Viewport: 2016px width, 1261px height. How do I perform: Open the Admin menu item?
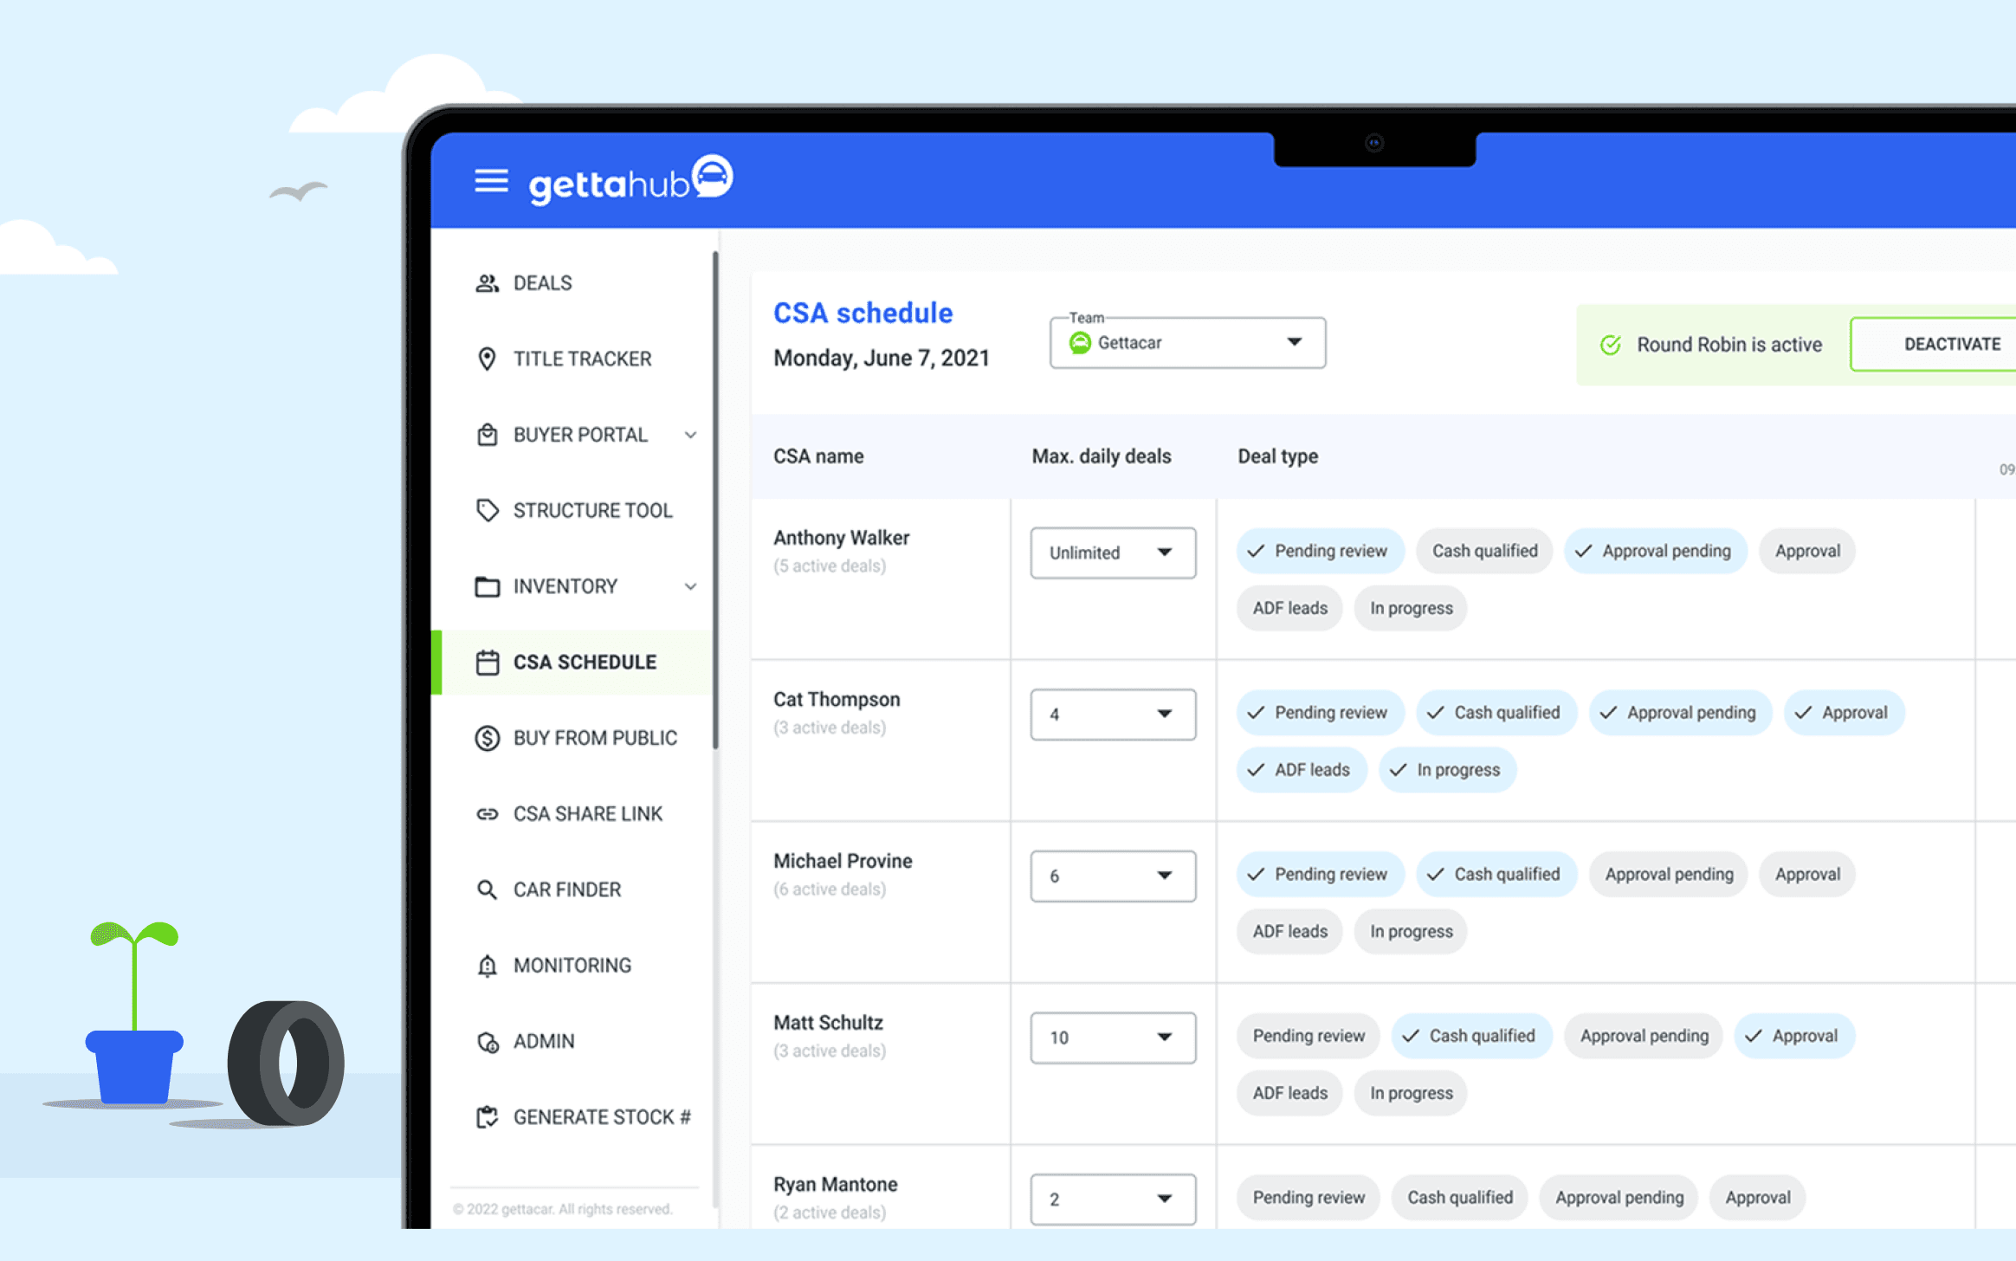click(543, 1041)
